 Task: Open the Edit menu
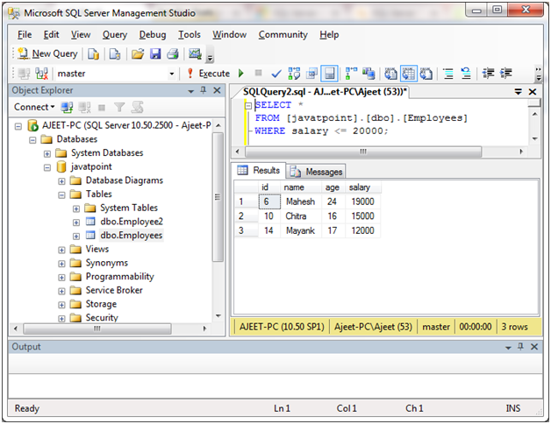click(51, 35)
